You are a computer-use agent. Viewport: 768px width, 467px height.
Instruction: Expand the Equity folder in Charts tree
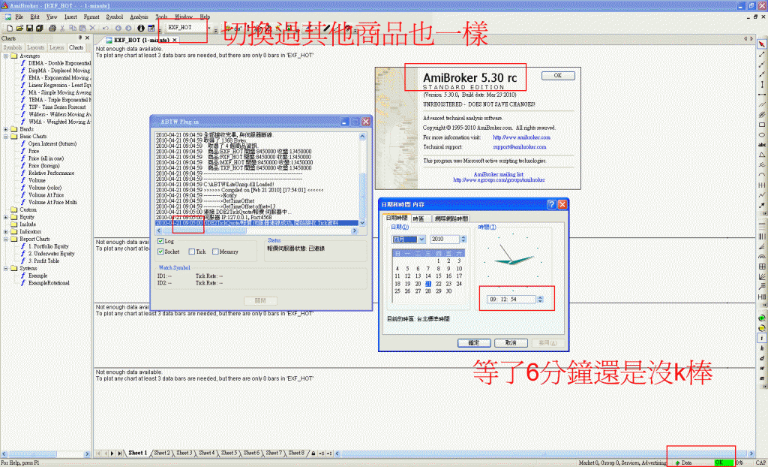pyautogui.click(x=6, y=217)
